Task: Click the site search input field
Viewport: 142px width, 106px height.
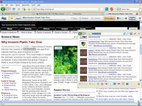Action: pos(111,29)
